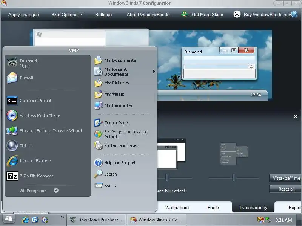
Task: Launch Internet Explorer from quick launch
Action: point(25,220)
